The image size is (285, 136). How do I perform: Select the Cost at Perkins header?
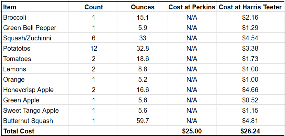(x=192, y=7)
